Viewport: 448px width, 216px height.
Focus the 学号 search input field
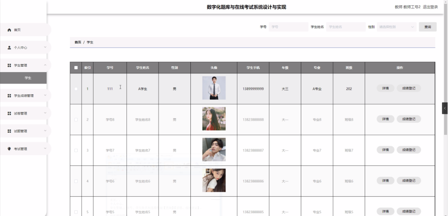pyautogui.click(x=289, y=27)
